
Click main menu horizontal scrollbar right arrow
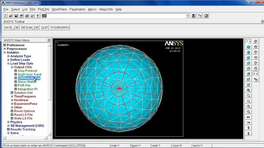click(x=46, y=138)
